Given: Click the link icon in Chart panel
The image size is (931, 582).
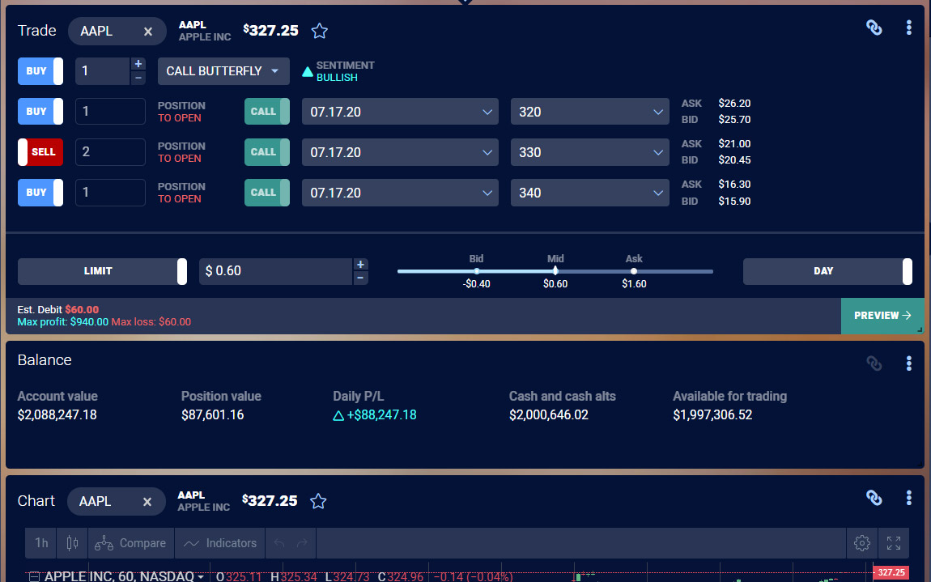Looking at the screenshot, I should (874, 498).
